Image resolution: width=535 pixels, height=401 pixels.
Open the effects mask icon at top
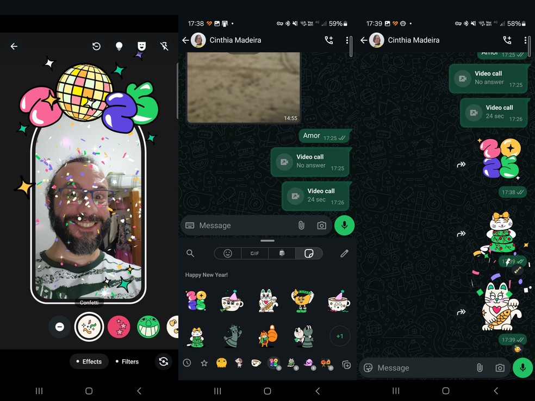(x=141, y=46)
